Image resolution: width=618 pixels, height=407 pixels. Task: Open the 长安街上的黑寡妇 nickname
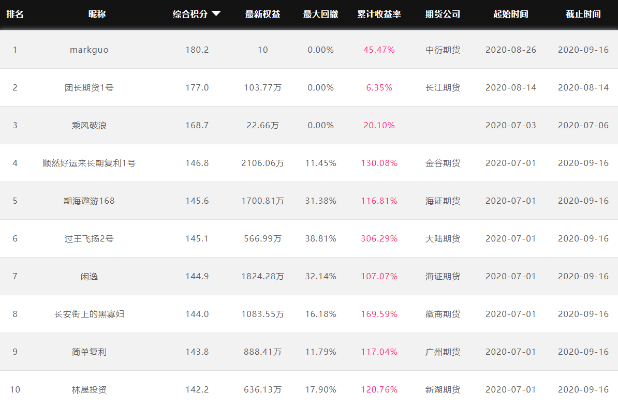click(x=89, y=314)
